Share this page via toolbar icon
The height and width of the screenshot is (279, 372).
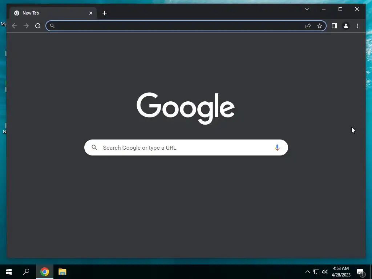coord(308,26)
